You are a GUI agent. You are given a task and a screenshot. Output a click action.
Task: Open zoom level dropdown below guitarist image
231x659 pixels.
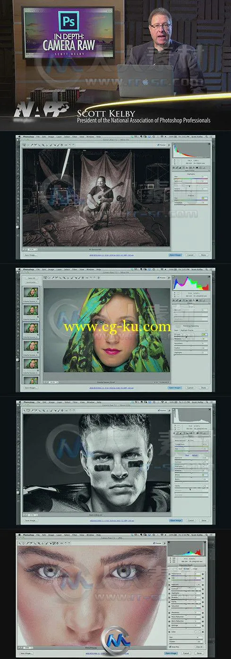32,249
